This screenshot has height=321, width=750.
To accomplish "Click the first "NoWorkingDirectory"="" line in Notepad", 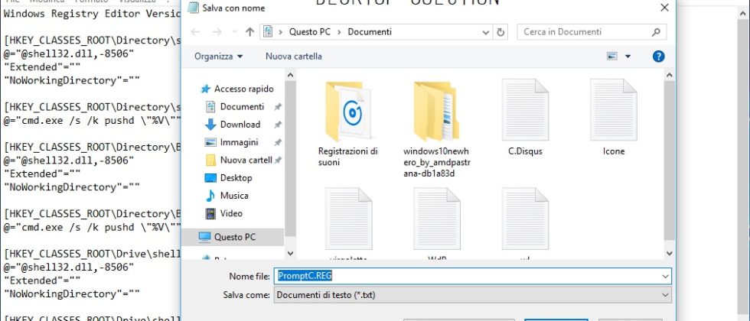I will 72,80.
